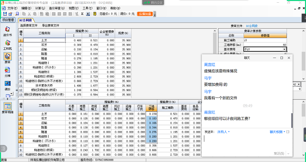
Task: Open the 调价 sidebar icon
Action: [7, 85]
